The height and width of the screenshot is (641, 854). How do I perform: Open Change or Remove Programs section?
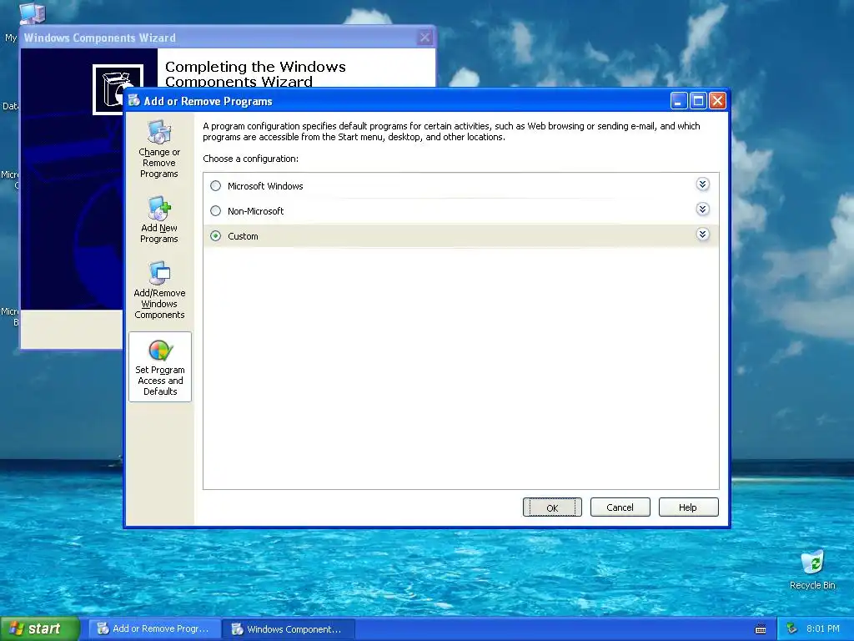159,149
